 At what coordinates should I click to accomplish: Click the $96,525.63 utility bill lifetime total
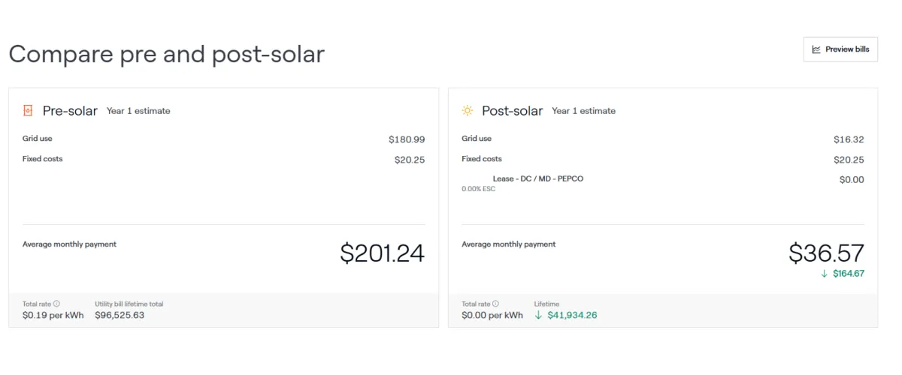tap(120, 315)
